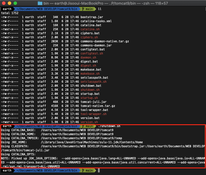Screen dimensions: 206x175
Task: Click the file name commons-daemon.jar
Action: pos(96,45)
